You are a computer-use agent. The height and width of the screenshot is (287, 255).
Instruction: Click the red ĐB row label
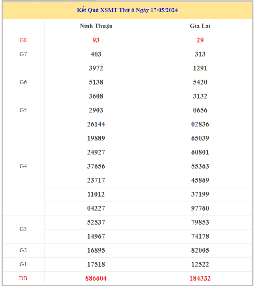(x=23, y=278)
